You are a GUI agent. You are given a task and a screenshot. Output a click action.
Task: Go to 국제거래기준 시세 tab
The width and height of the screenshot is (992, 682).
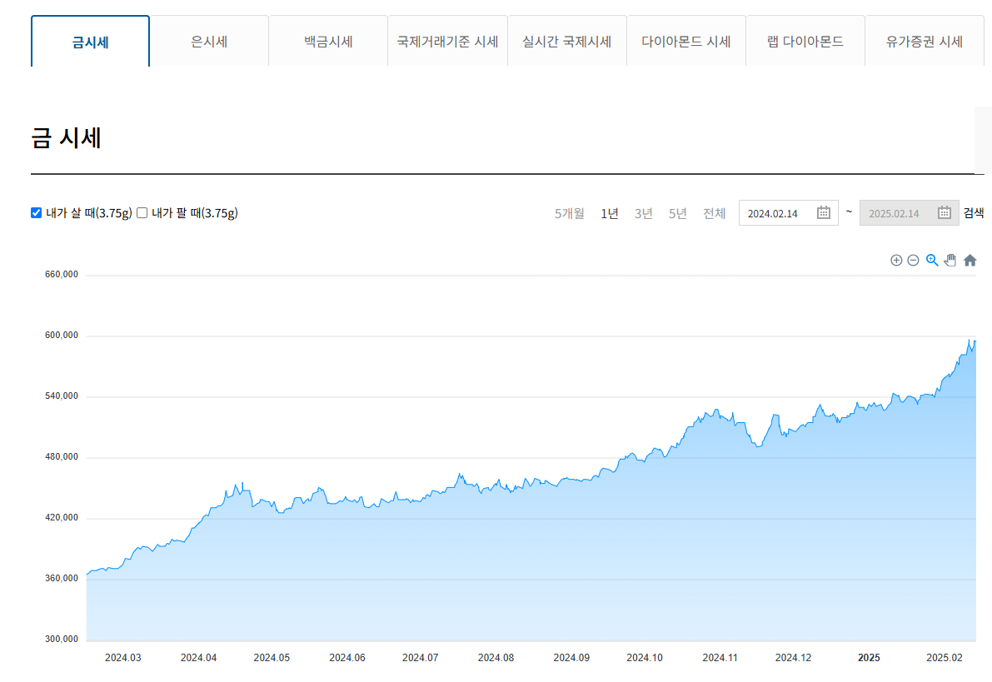coord(447,41)
